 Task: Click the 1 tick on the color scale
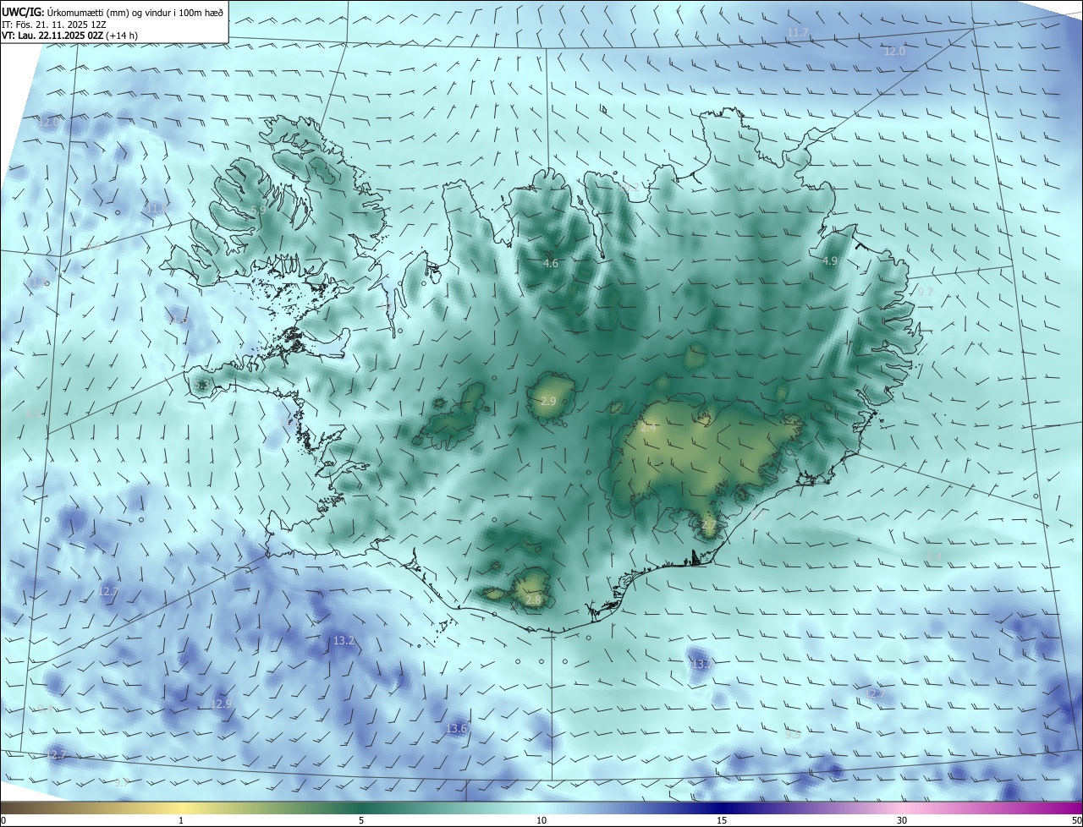(x=181, y=820)
